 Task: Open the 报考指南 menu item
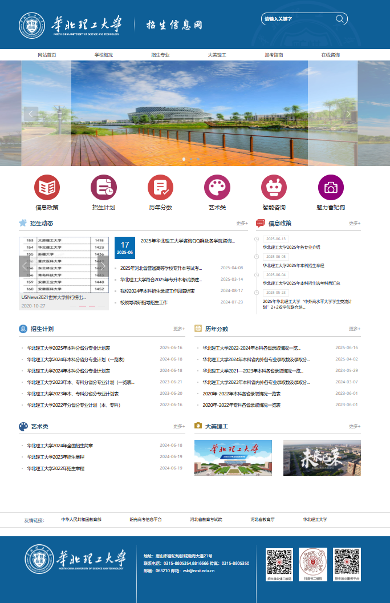point(274,55)
